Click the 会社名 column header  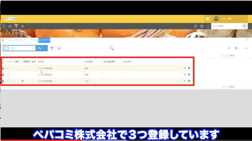(41, 62)
